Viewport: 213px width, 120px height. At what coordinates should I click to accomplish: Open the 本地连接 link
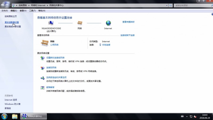[x=106, y=45]
